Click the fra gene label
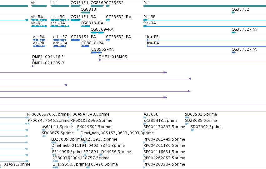Viewport: 266px width, 169px height. click(x=146, y=3)
